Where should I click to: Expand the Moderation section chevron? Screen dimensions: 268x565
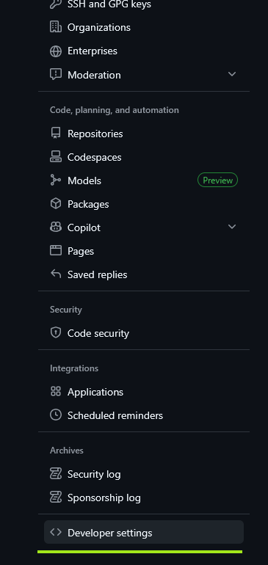232,74
